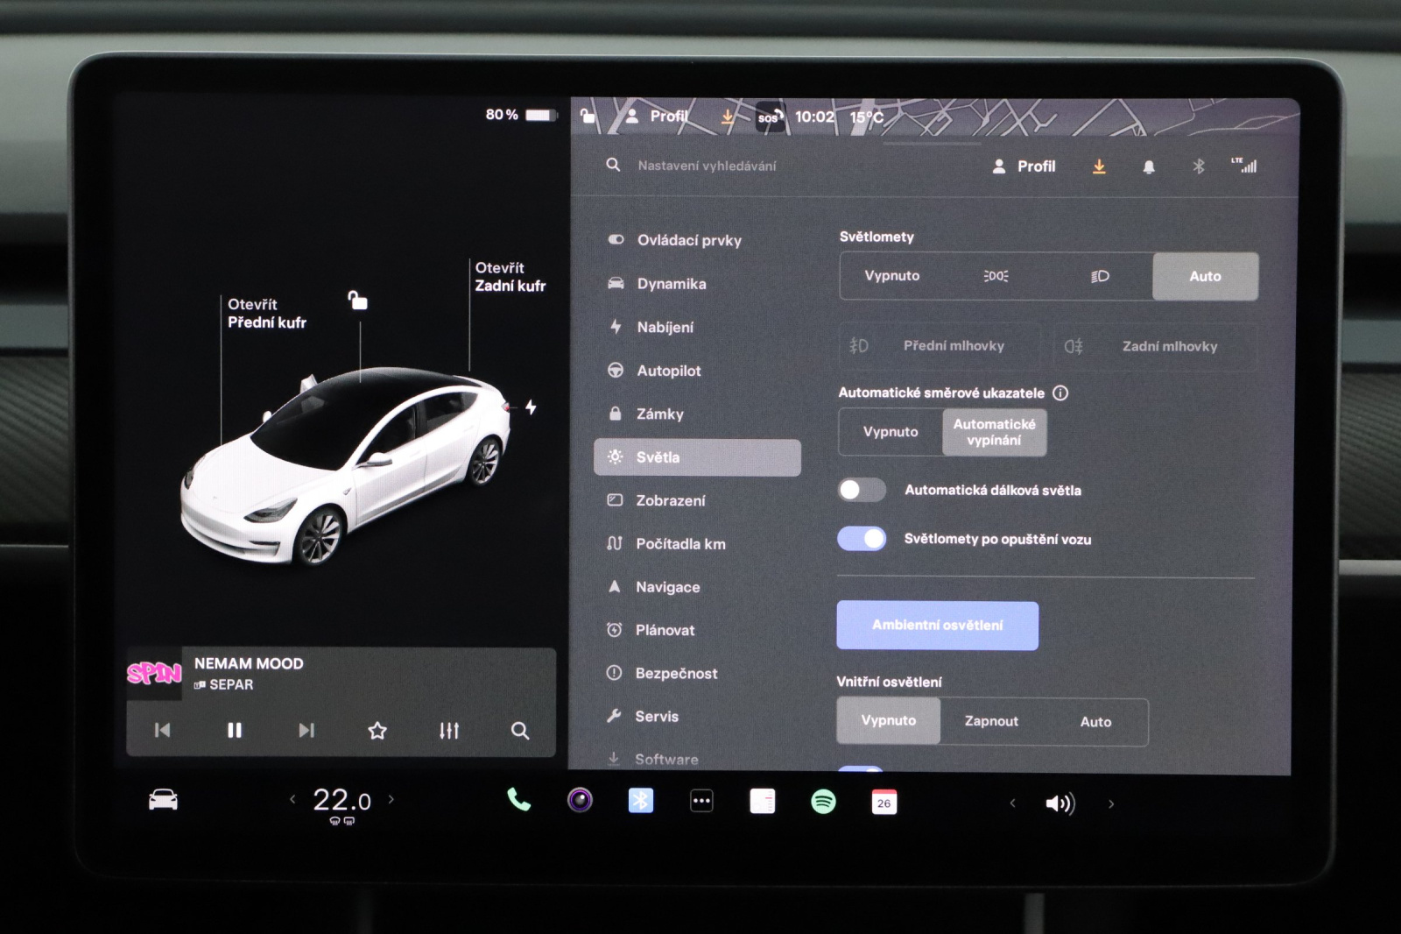The height and width of the screenshot is (934, 1401).
Task: Raise volume with right chevron
Action: coord(1111,803)
